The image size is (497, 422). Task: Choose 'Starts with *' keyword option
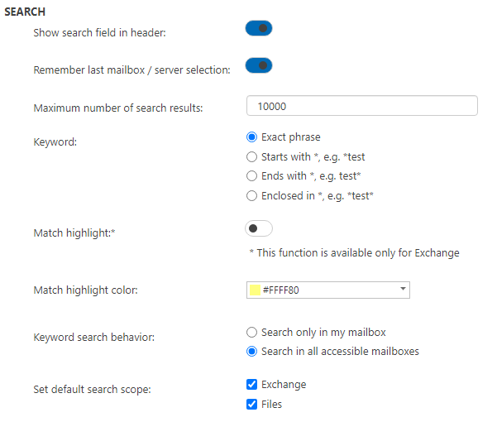pyautogui.click(x=252, y=156)
